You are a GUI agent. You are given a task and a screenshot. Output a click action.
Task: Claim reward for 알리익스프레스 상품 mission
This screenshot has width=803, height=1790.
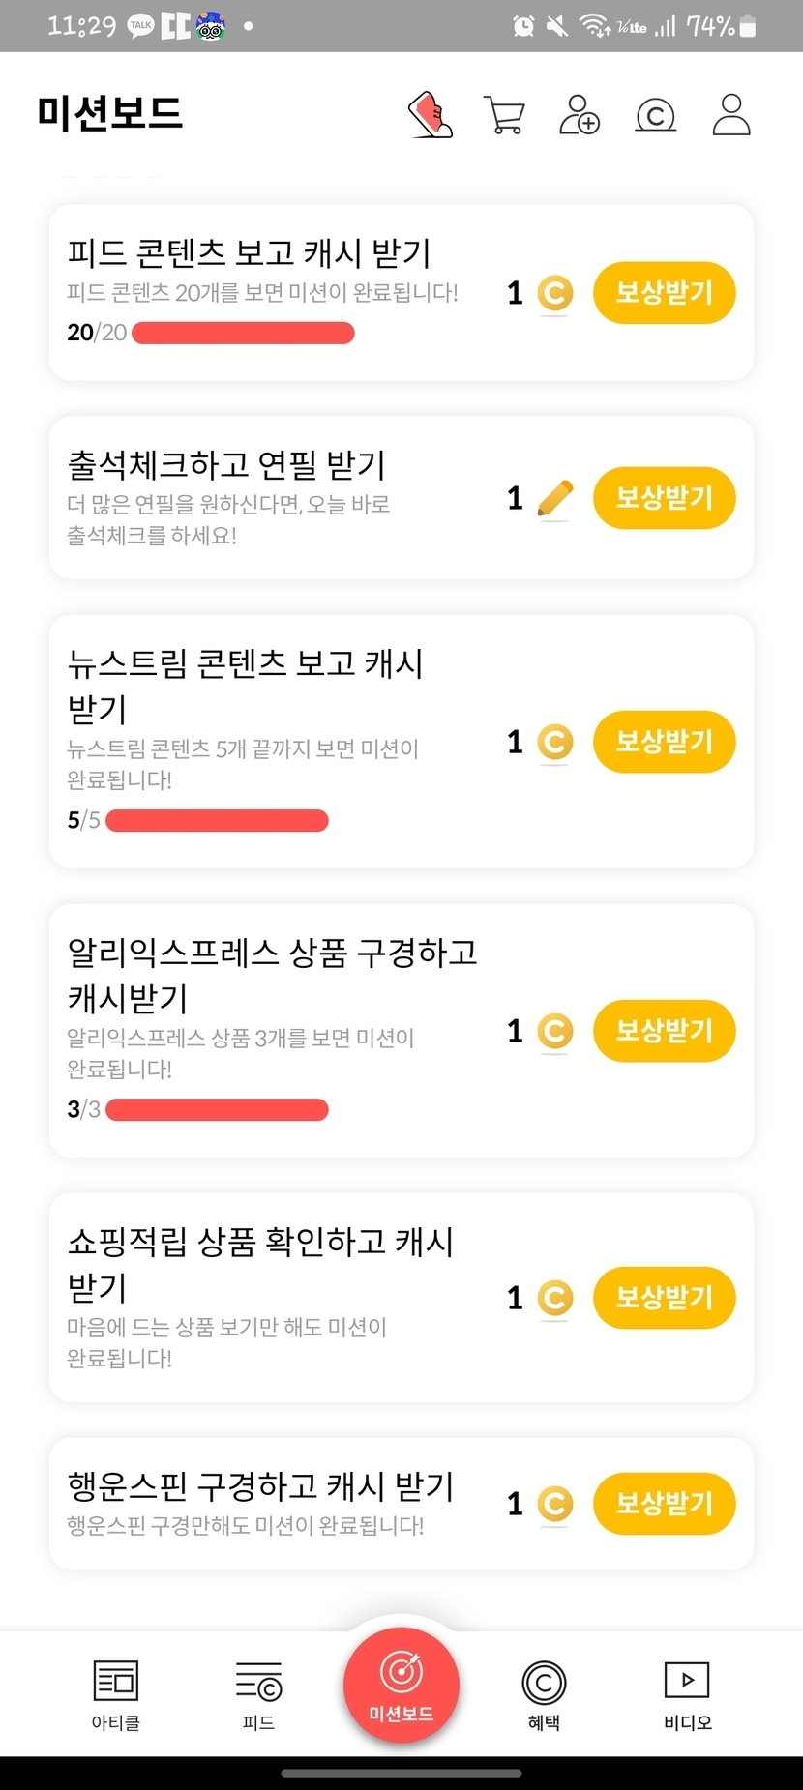(x=664, y=1031)
